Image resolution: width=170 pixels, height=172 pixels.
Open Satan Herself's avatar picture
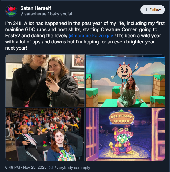pyautogui.click(x=11, y=11)
